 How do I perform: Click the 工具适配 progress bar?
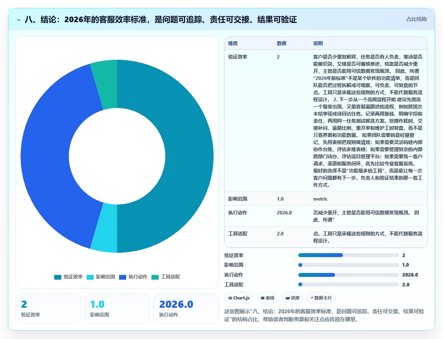click(x=348, y=284)
